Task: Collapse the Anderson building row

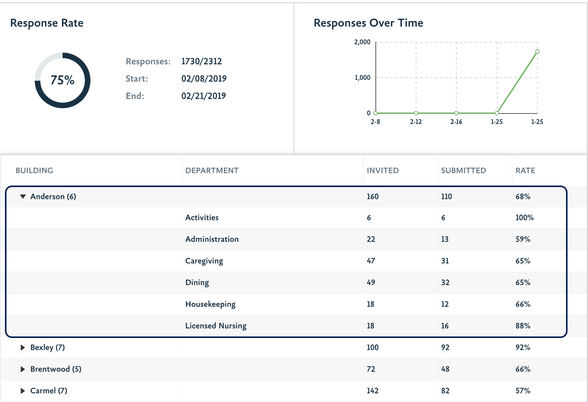Action: [23, 197]
